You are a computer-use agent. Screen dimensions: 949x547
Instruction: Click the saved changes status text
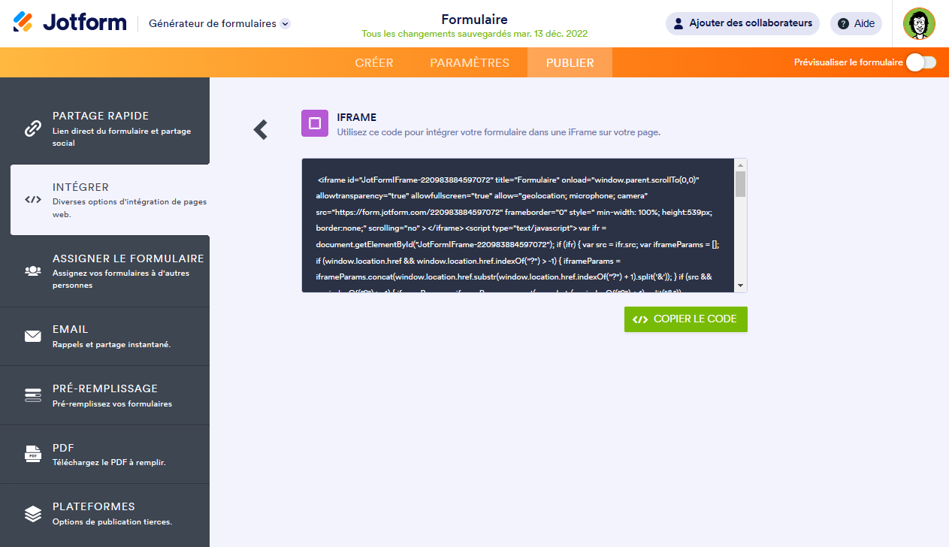click(x=475, y=34)
